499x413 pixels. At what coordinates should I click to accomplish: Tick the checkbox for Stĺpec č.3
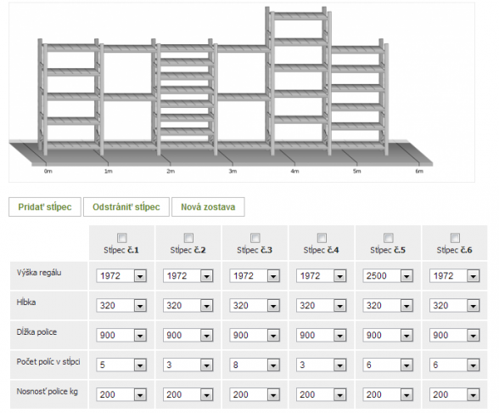coord(255,238)
